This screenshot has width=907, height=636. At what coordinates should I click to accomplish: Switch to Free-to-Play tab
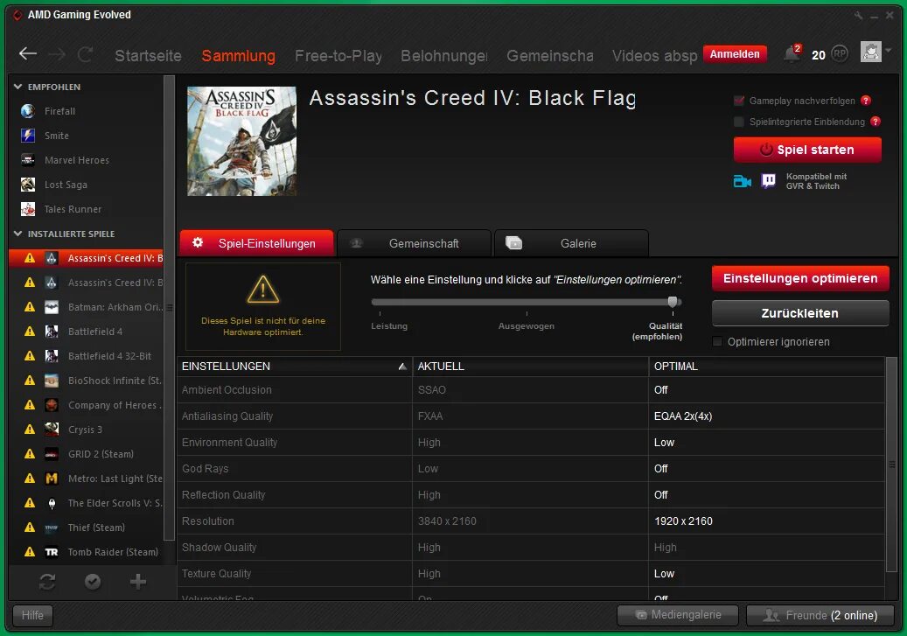(x=338, y=56)
